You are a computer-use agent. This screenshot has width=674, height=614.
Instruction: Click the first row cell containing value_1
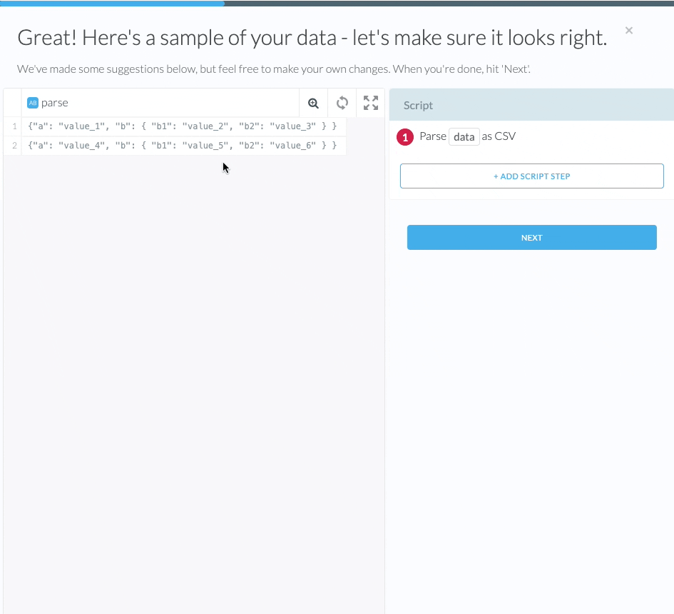click(x=182, y=126)
